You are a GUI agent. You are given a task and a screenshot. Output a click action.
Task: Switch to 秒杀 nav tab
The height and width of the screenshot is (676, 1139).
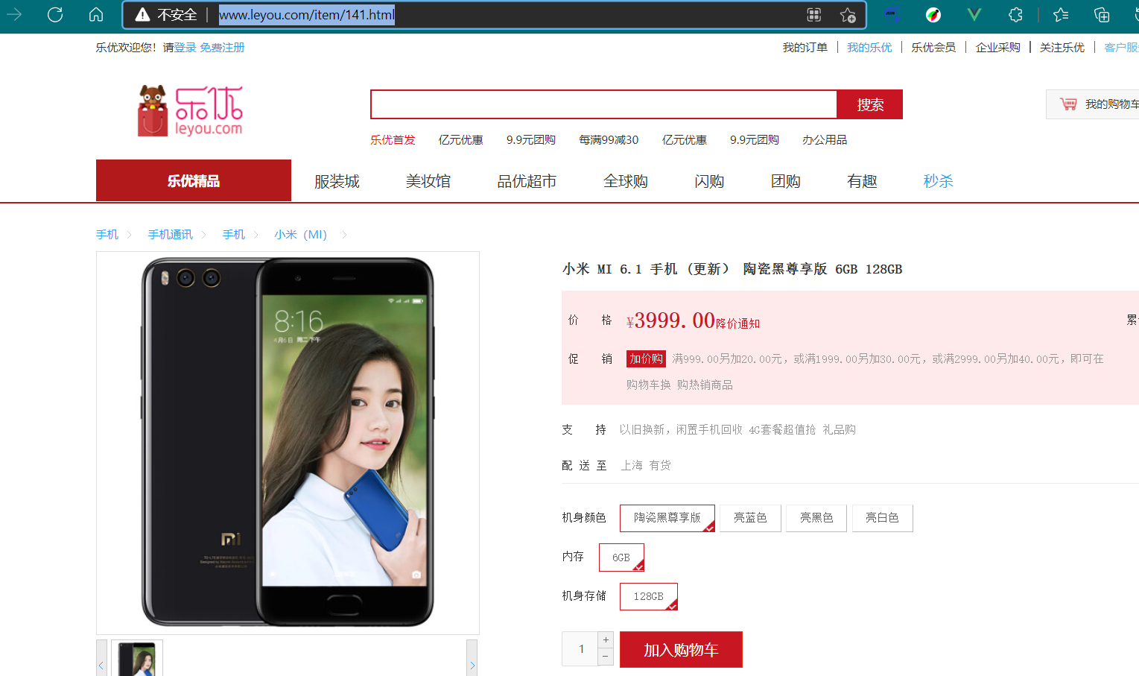(x=939, y=181)
